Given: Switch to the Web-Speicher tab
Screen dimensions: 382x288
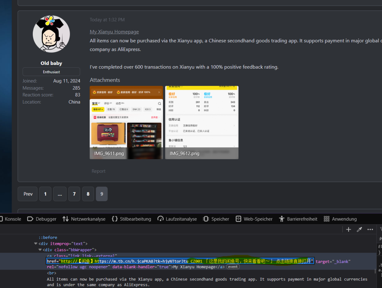Looking at the screenshot, I should point(254,219).
